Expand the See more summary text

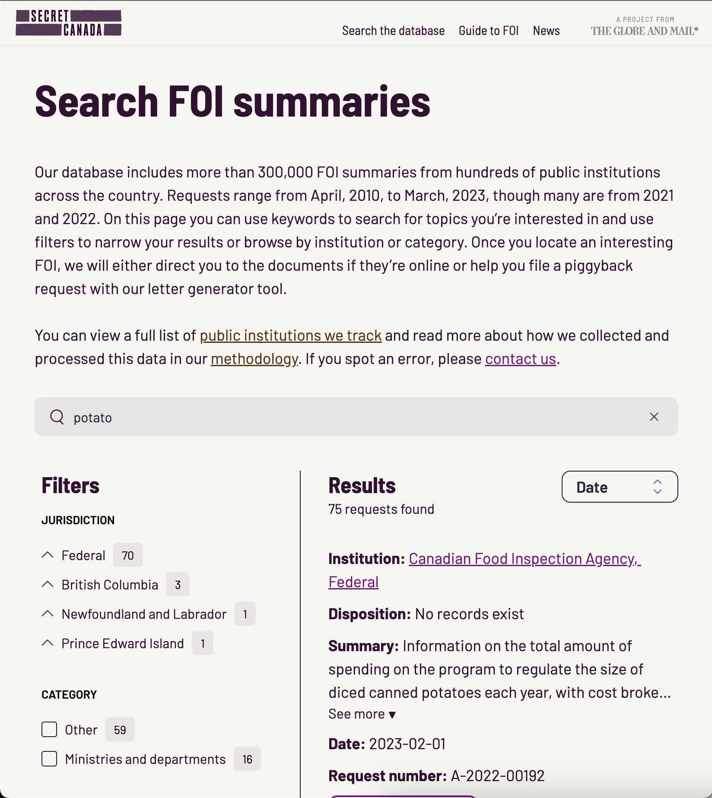362,713
